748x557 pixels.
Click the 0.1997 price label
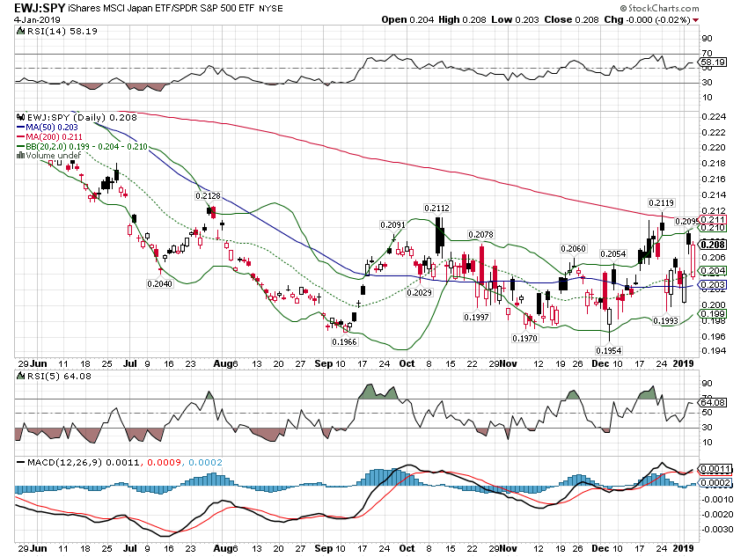(477, 317)
